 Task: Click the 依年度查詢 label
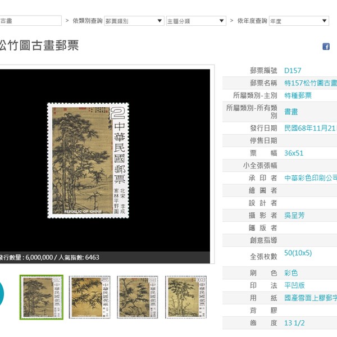click(252, 21)
